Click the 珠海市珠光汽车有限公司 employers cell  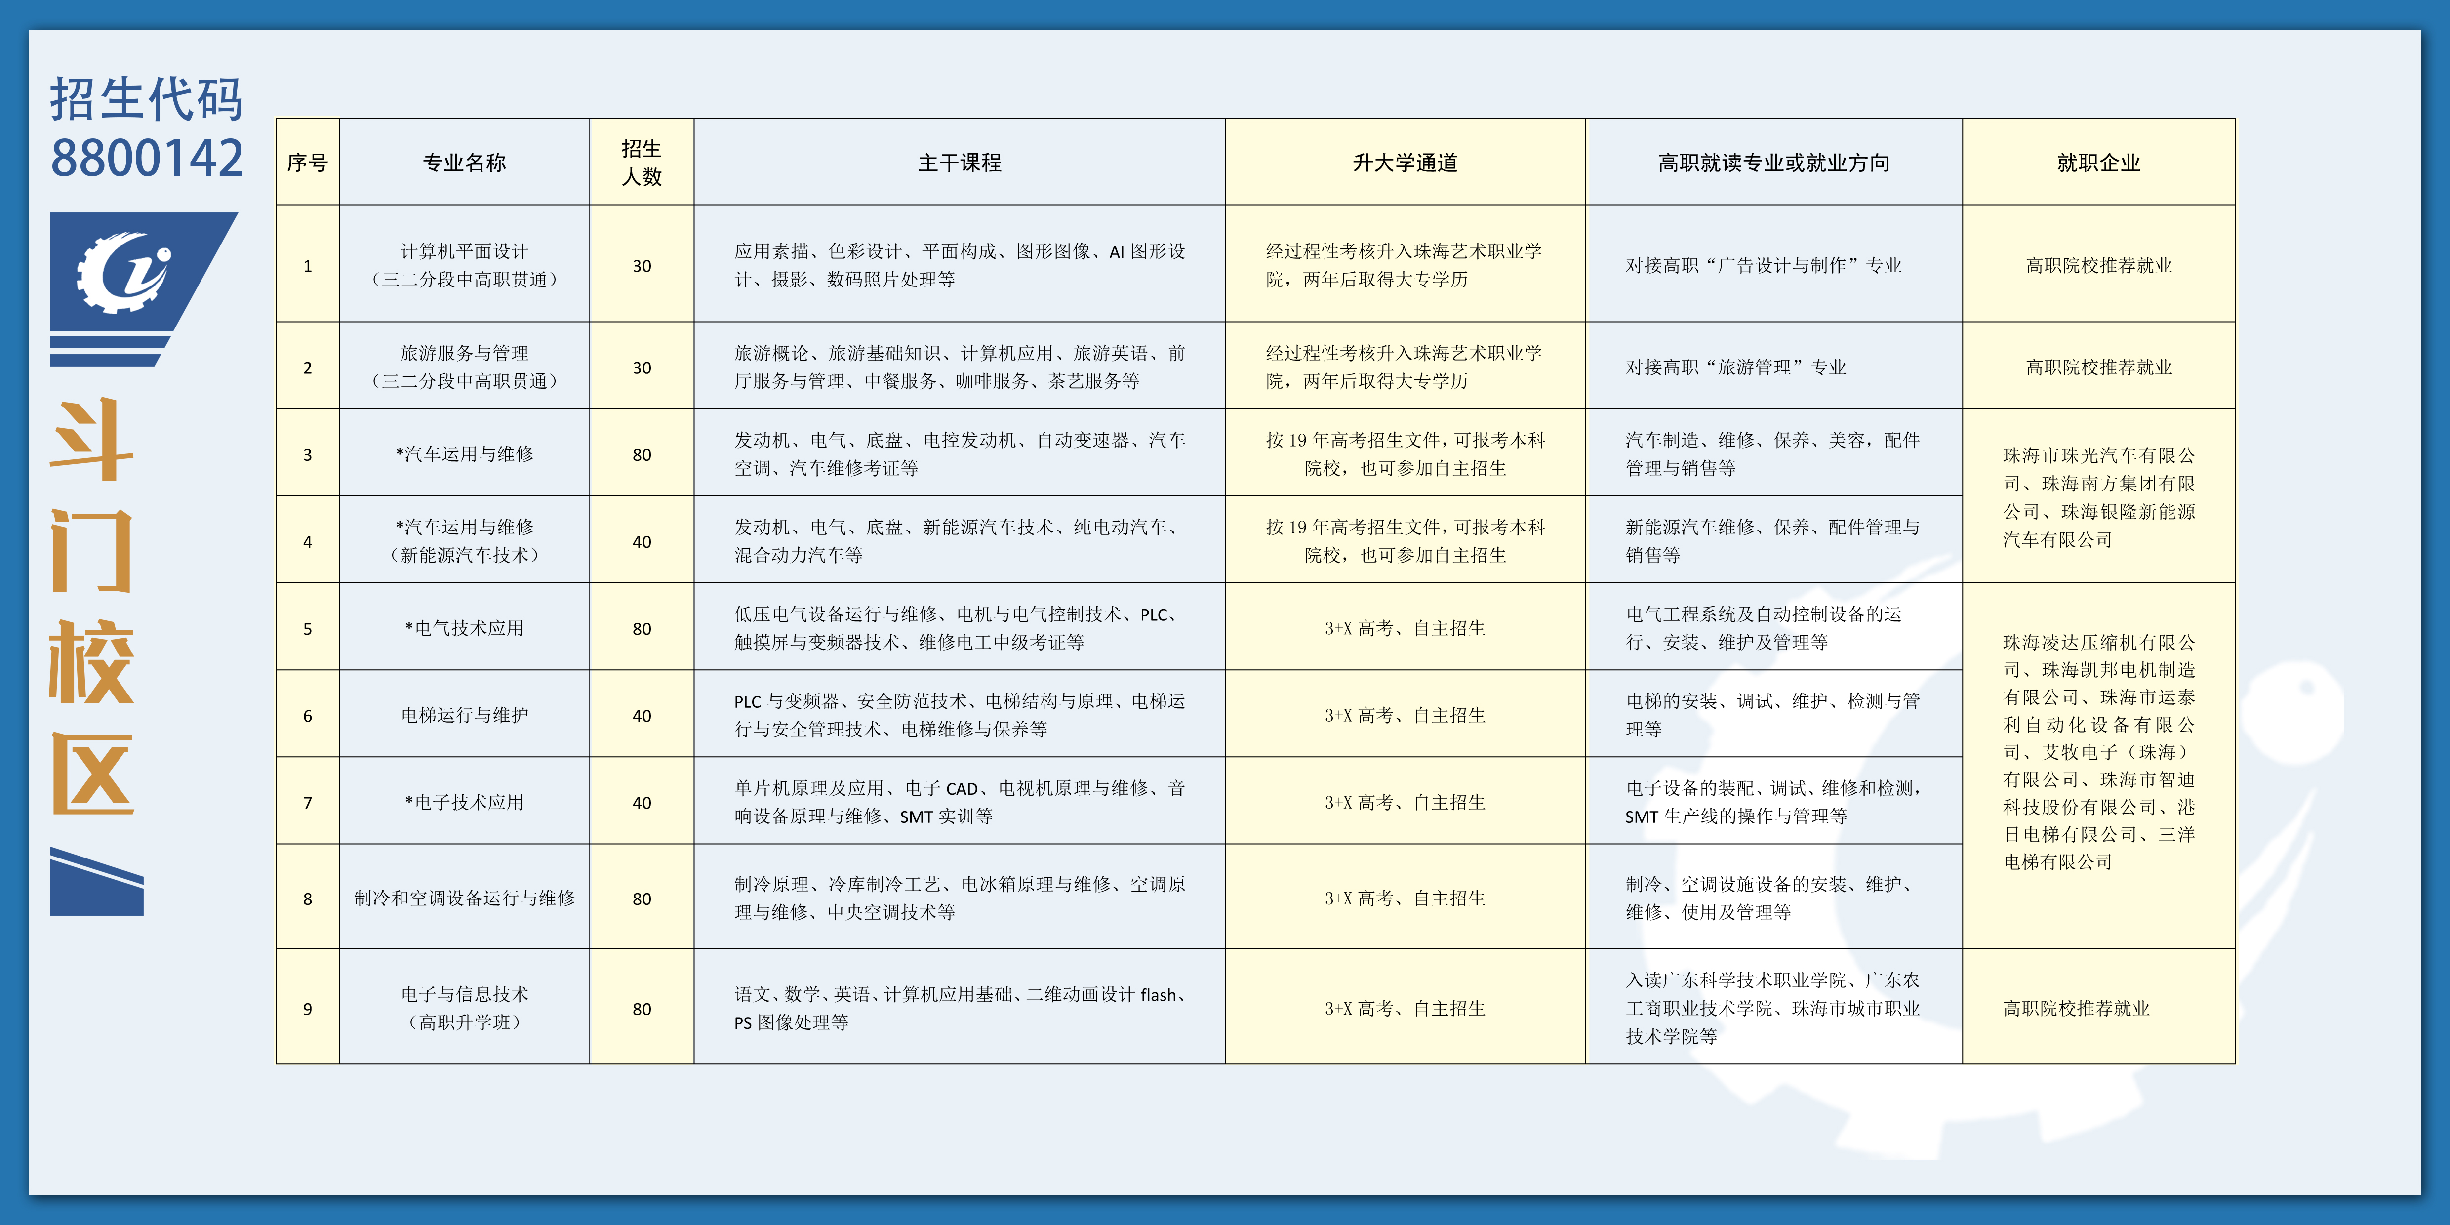click(x=2099, y=496)
